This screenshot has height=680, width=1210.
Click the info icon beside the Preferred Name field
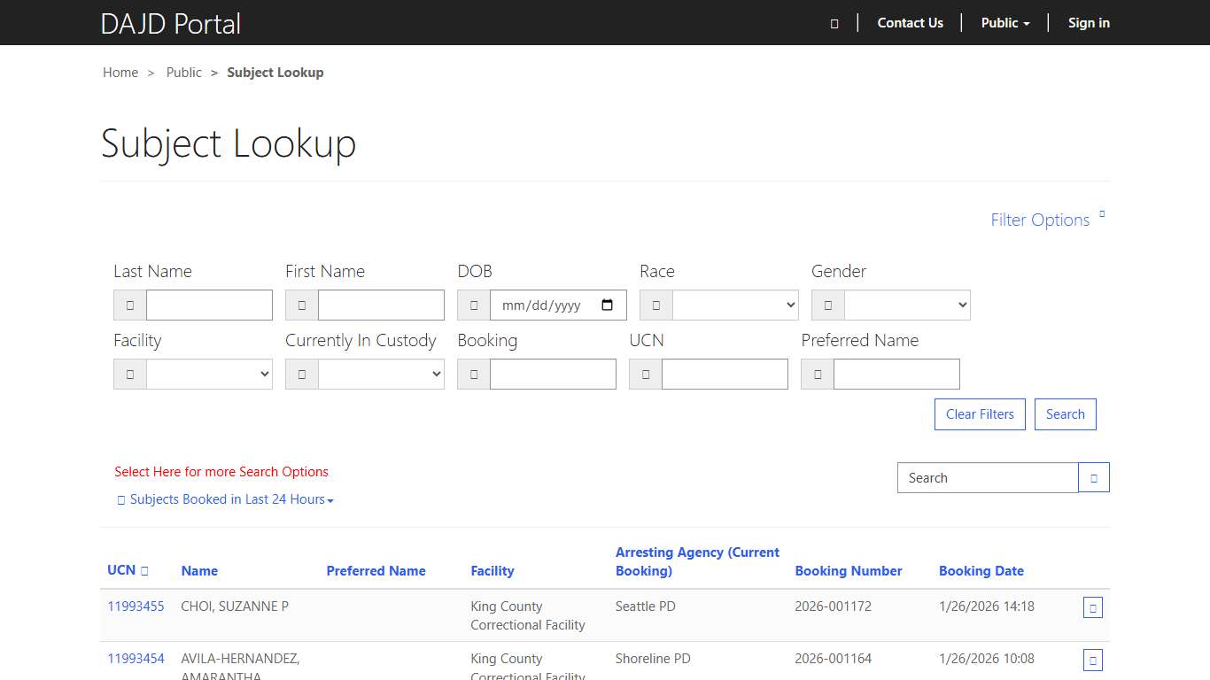pyautogui.click(x=817, y=374)
